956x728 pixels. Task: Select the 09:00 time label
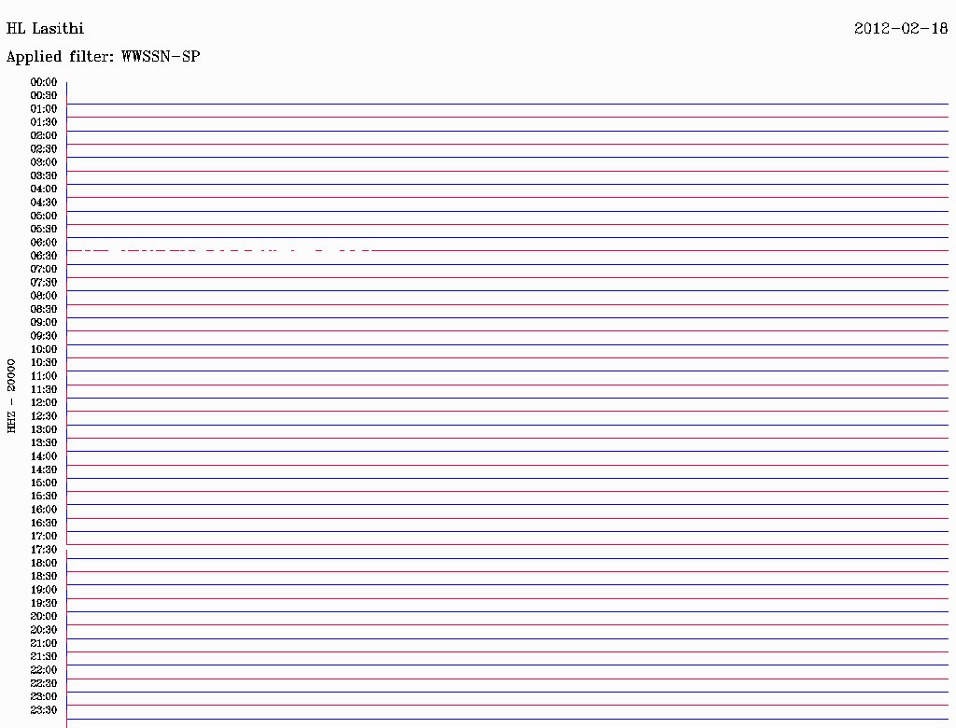click(x=44, y=322)
